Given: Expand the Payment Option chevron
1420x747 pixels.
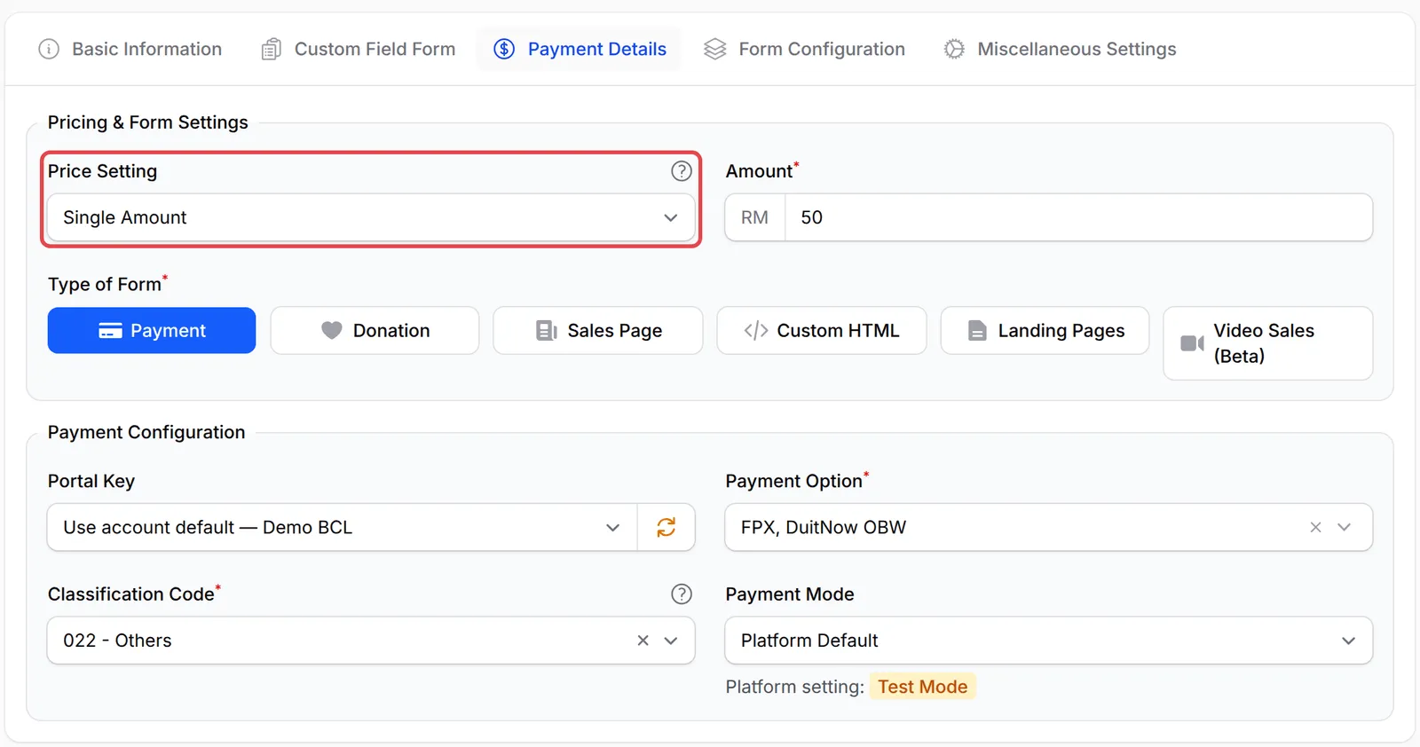Looking at the screenshot, I should coord(1345,528).
